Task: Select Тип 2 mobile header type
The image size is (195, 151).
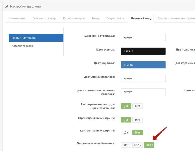Action: [x=138, y=145]
